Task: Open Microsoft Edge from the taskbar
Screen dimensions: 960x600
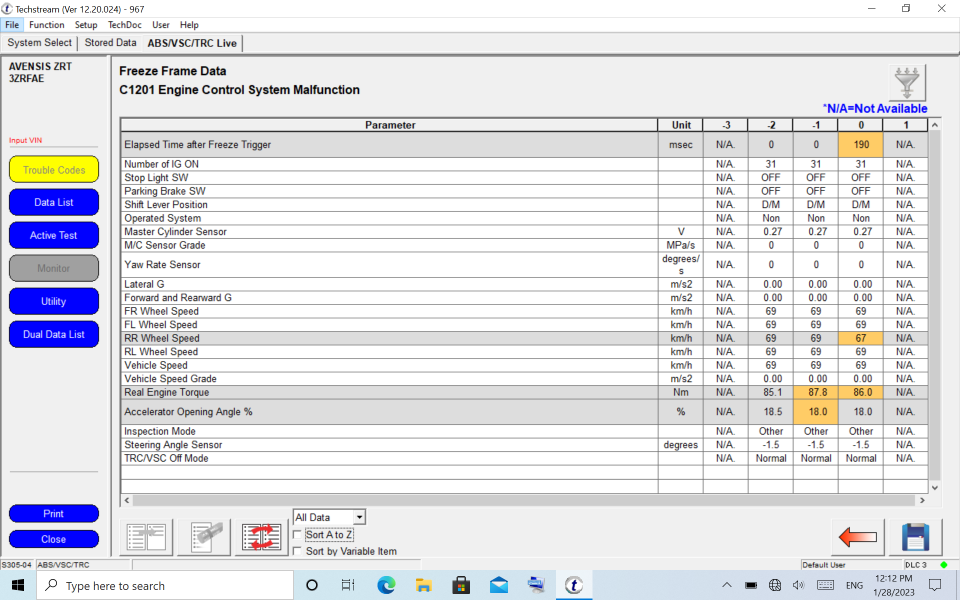Action: point(385,585)
